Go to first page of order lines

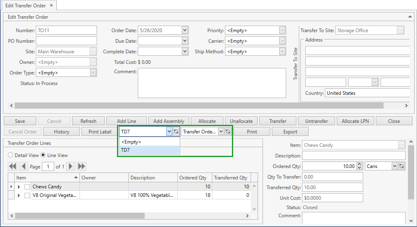[x=13, y=166]
